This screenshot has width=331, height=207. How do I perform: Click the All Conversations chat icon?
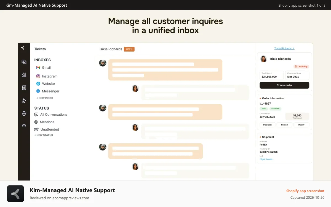36,115
